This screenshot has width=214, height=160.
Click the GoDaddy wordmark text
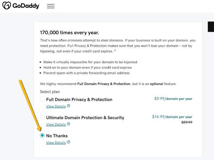pyautogui.click(x=26, y=6)
